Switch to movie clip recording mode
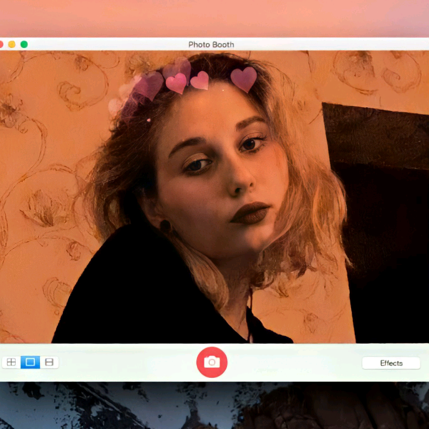This screenshot has height=429, width=429. 49,362
